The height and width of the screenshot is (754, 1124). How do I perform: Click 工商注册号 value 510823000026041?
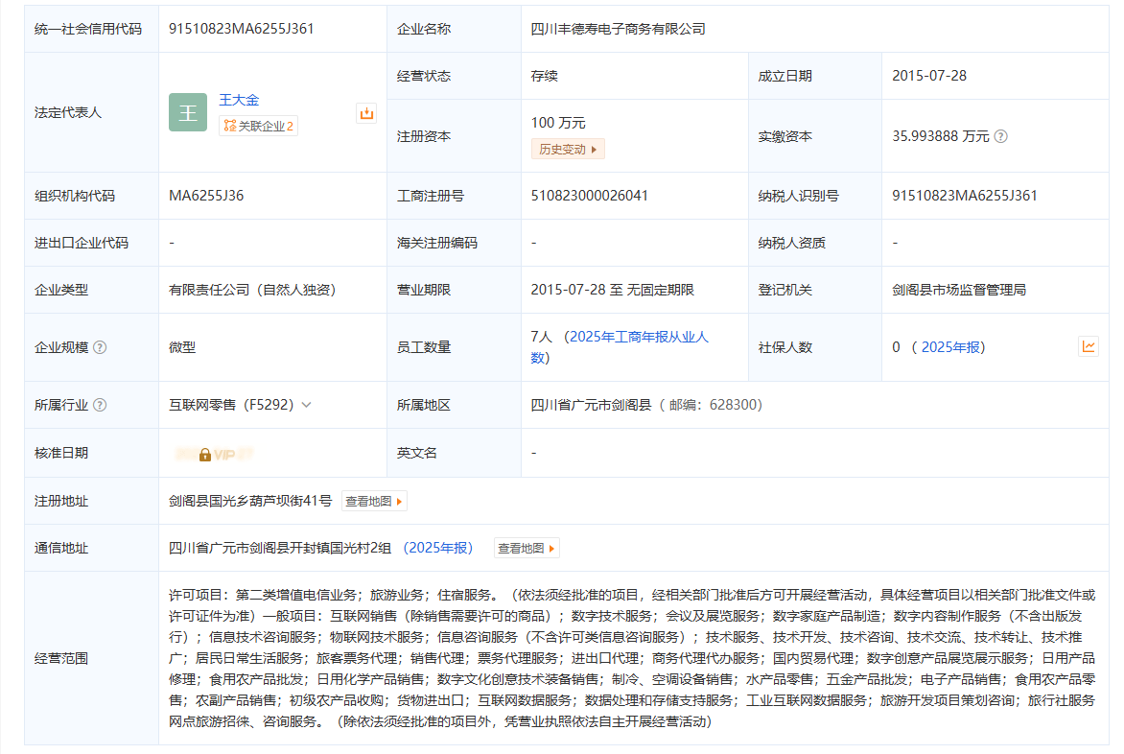(589, 196)
